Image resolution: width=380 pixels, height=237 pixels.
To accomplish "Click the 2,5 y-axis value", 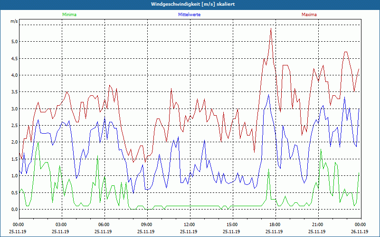I will tap(15, 126).
